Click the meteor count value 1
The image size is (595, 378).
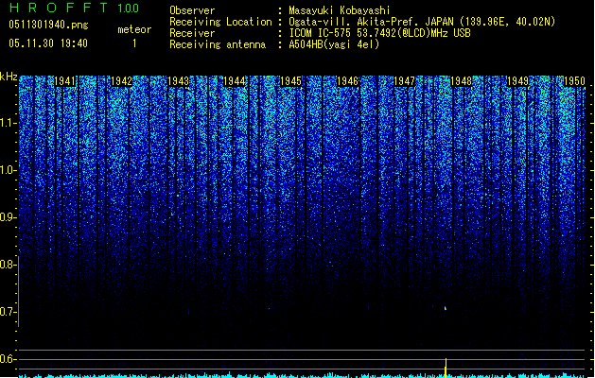[134, 43]
